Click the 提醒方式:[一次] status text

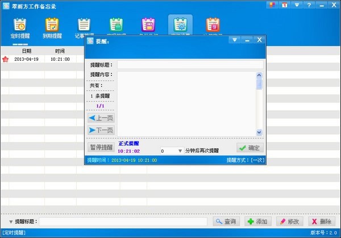click(246, 160)
